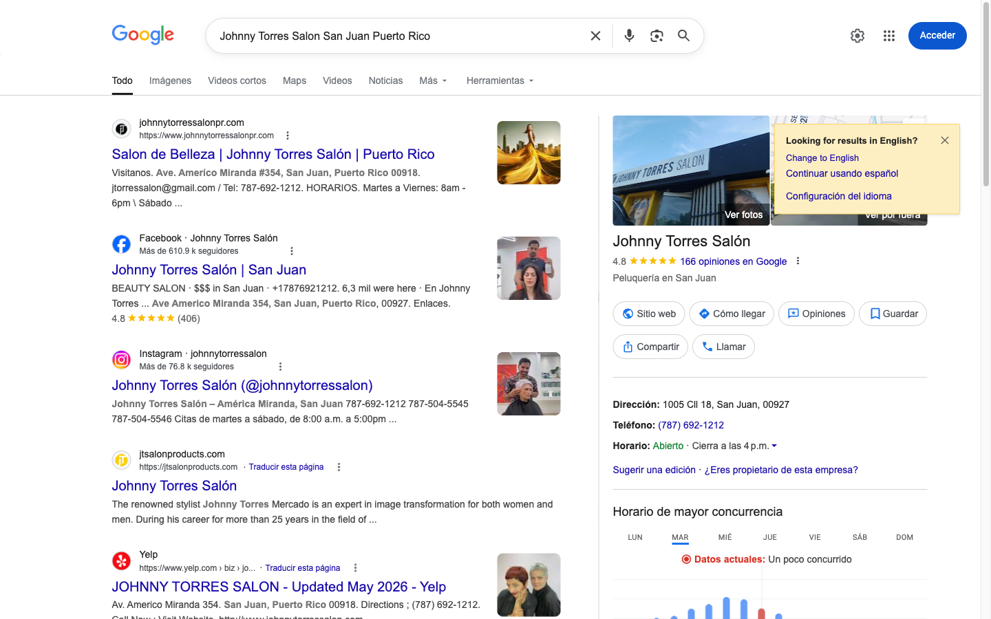Screen dimensions: 991x619
Task: Select SÁB in busy hours chart
Action: (860, 537)
